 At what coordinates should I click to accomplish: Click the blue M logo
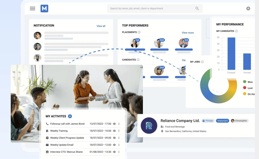(x=44, y=8)
